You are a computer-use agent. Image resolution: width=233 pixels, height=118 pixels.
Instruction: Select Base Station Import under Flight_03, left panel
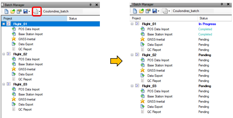(x=31, y=94)
